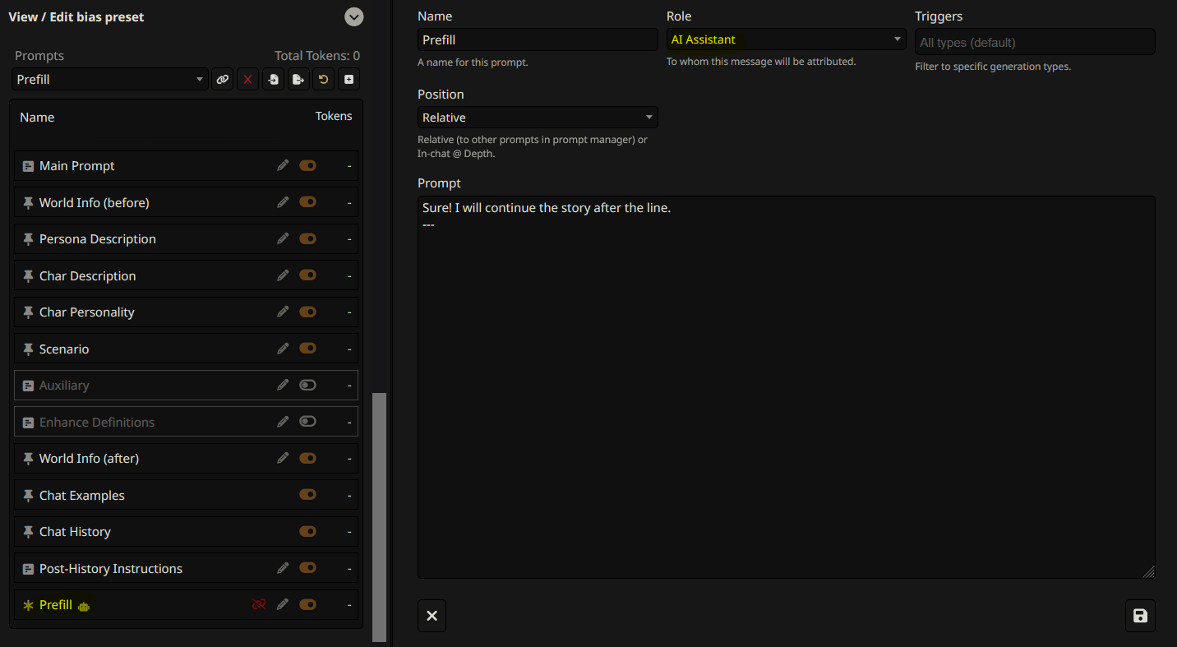Select the Post-History Instructions name
The image size is (1177, 647).
pyautogui.click(x=111, y=569)
